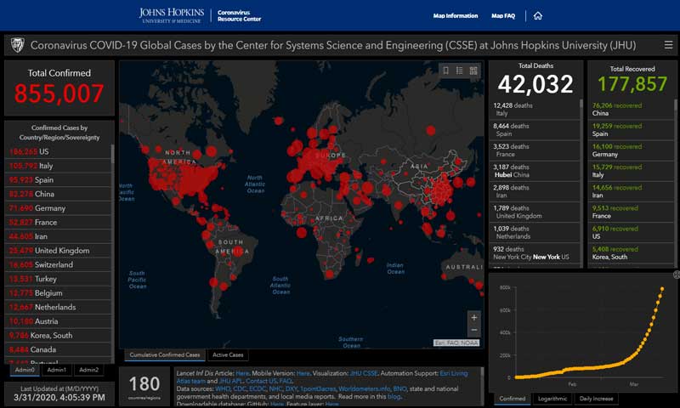Click the Total Confirmed 855,007 counter
The width and height of the screenshot is (680, 408).
(x=59, y=88)
